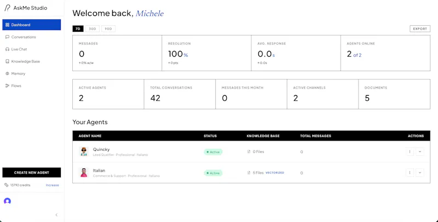The image size is (438, 222).
Task: Collapse the sidebar with the chevron
Action: tap(56, 215)
